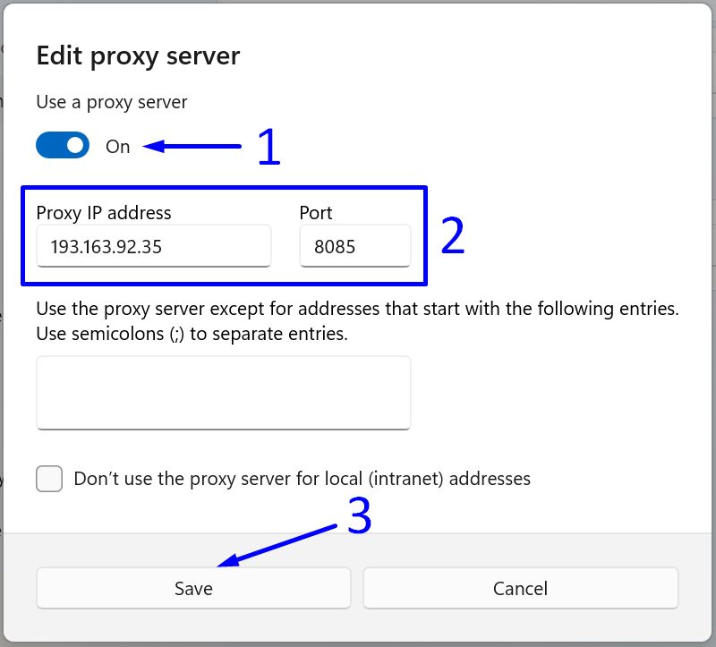Click the Port label above the port field
Screen dimensions: 716x647
315,213
